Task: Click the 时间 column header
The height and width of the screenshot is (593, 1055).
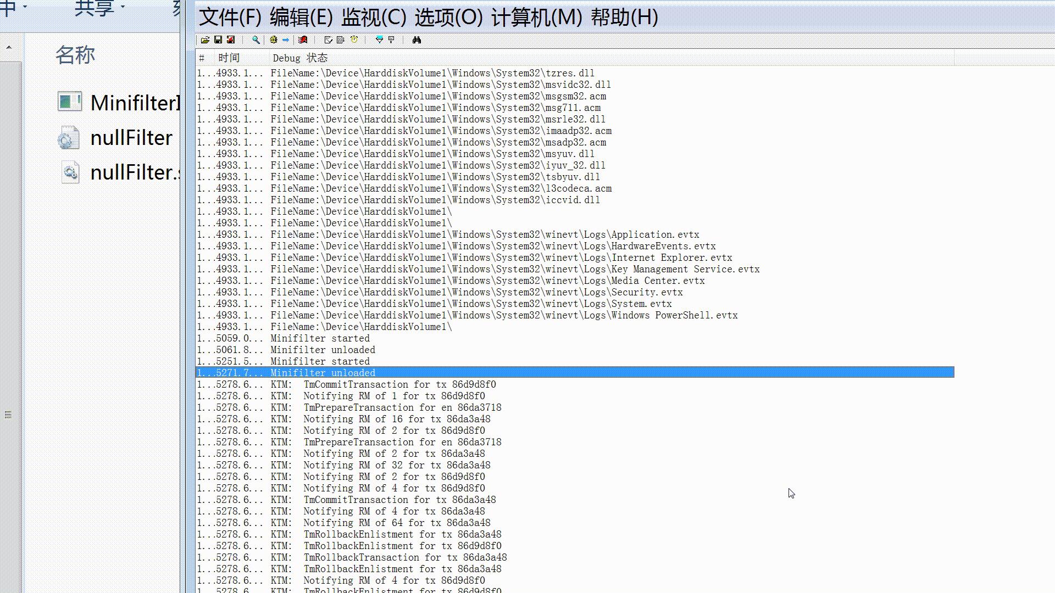Action: pyautogui.click(x=229, y=58)
